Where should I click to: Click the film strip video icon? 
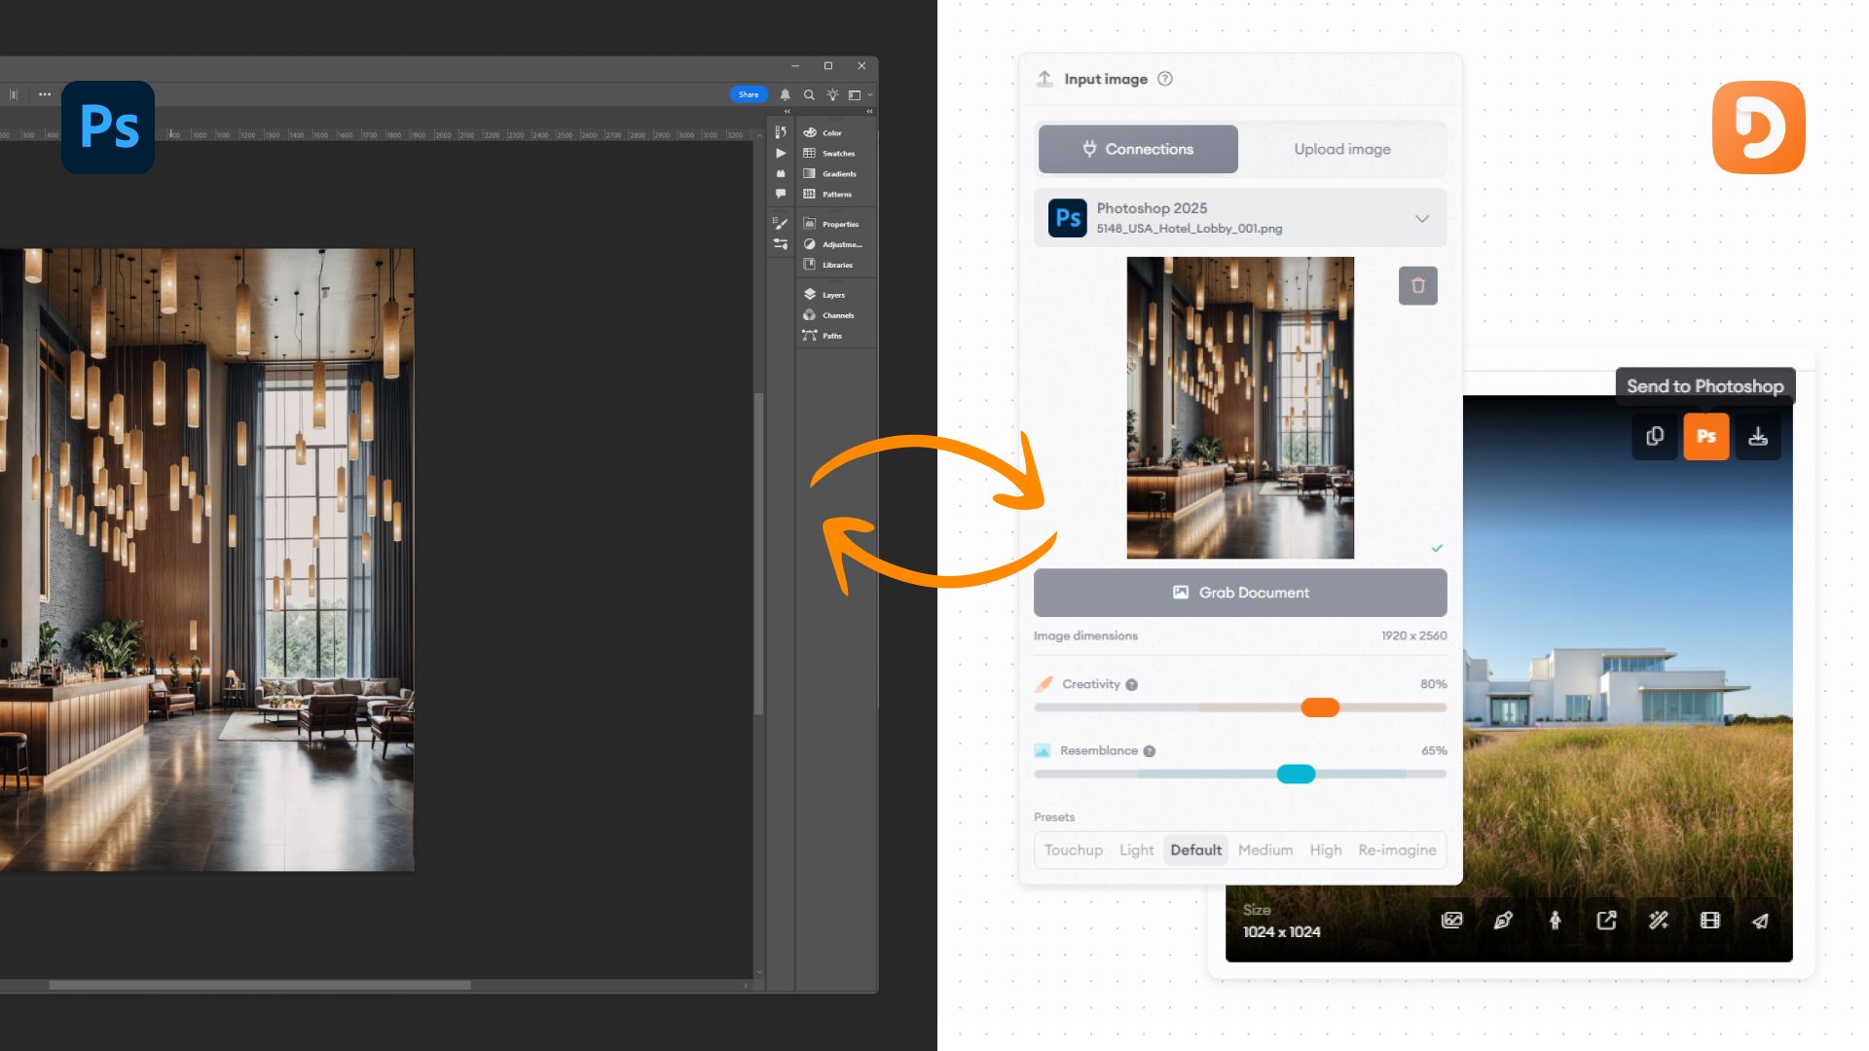[1709, 921]
